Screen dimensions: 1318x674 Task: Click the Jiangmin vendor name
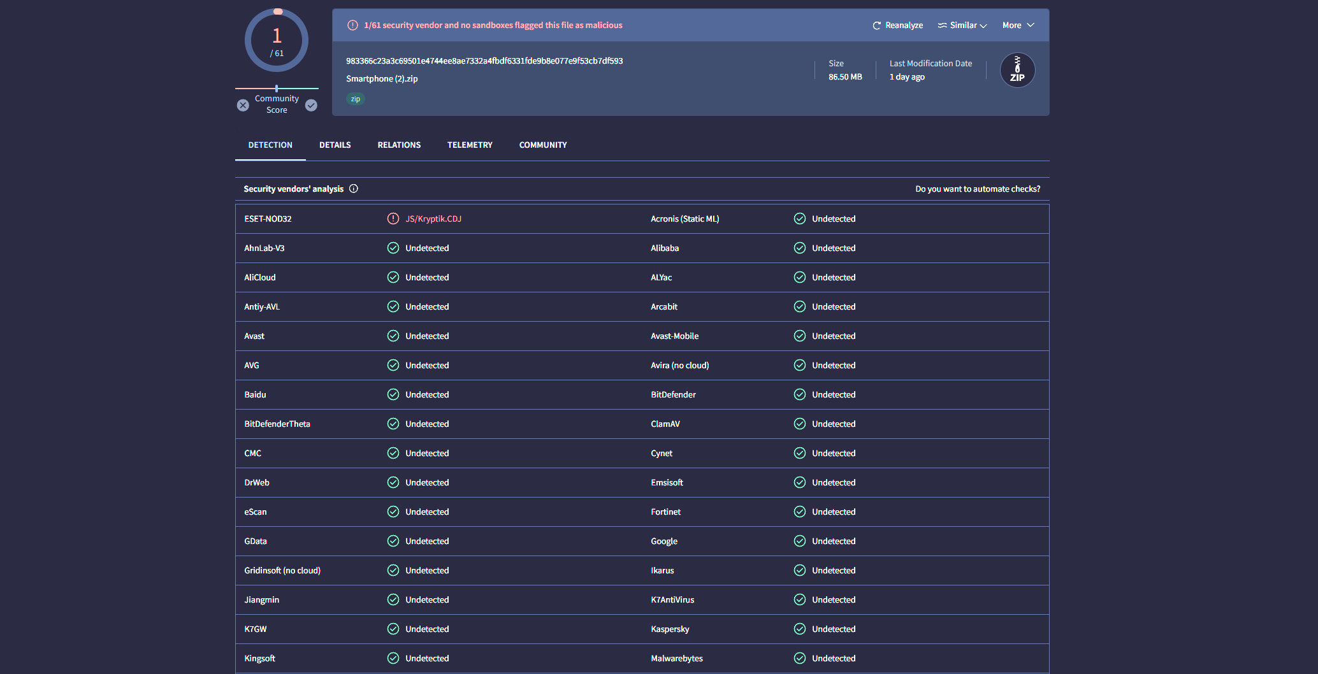[x=261, y=599]
